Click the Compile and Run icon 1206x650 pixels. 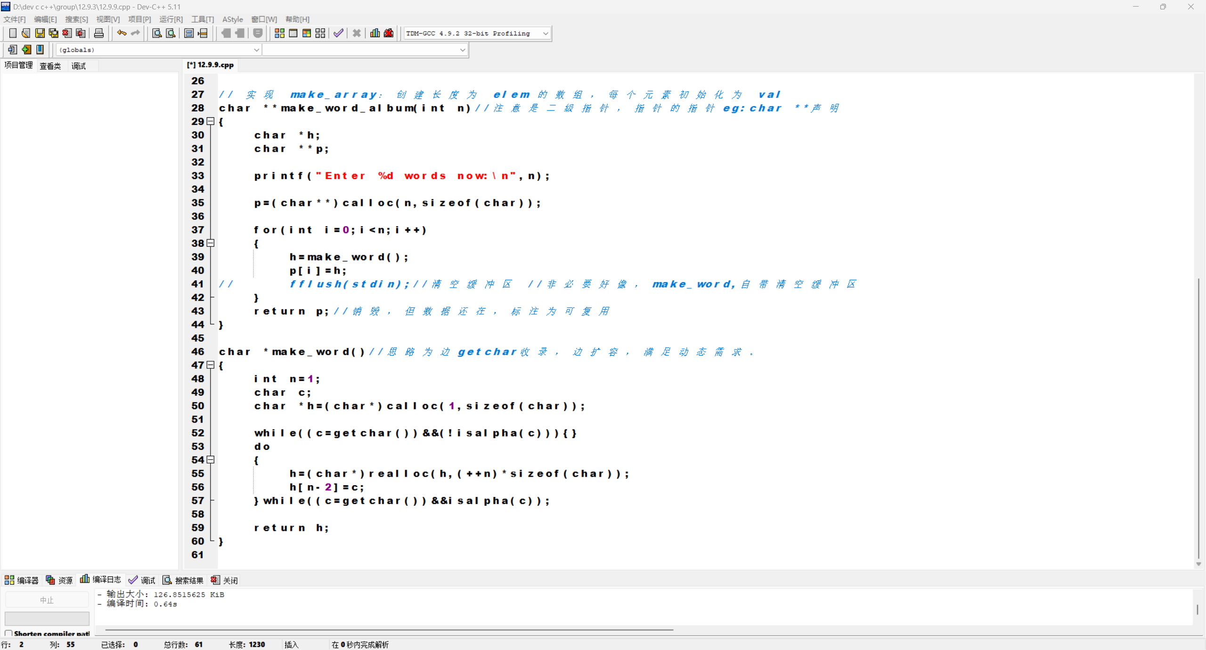pyautogui.click(x=307, y=33)
